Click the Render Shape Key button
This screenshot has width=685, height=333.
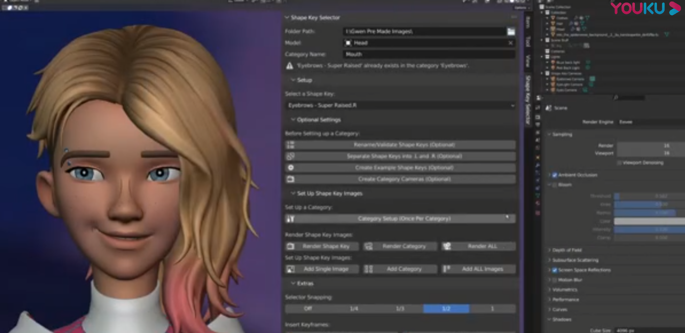[x=322, y=246]
